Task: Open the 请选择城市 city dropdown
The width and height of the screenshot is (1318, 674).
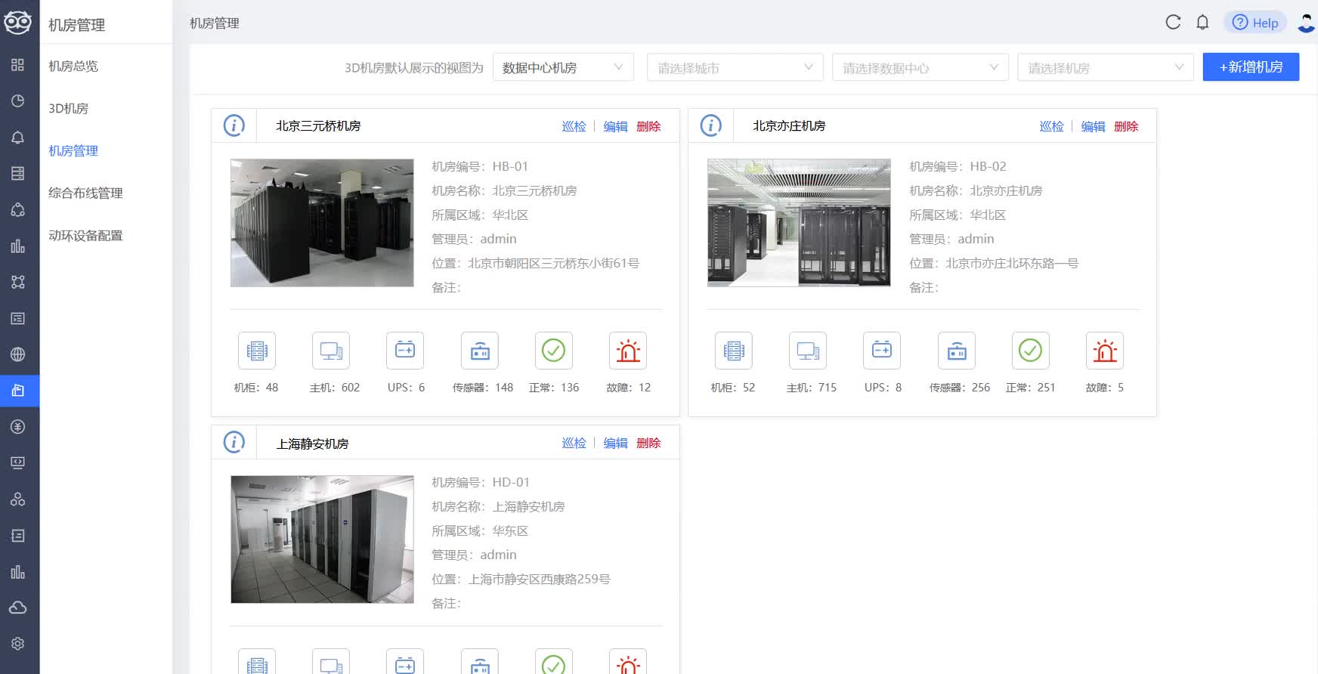Action: click(735, 67)
